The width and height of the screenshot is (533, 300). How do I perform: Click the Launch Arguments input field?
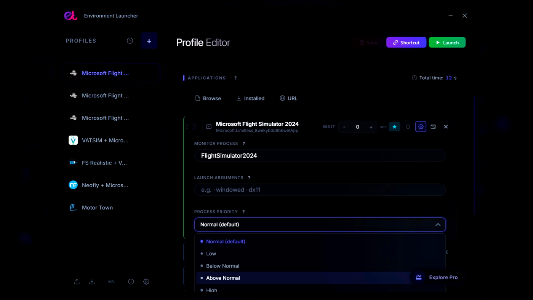320,190
